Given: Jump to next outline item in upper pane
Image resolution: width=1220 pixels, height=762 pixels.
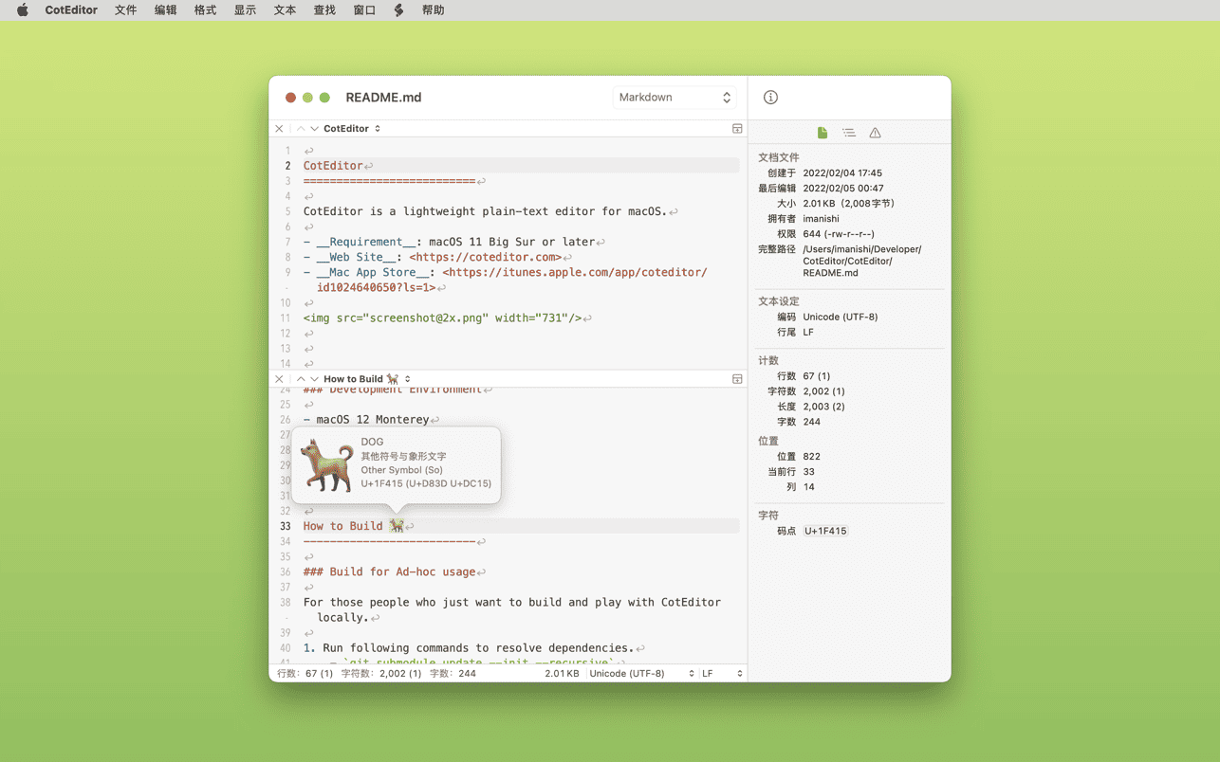Looking at the screenshot, I should (314, 129).
